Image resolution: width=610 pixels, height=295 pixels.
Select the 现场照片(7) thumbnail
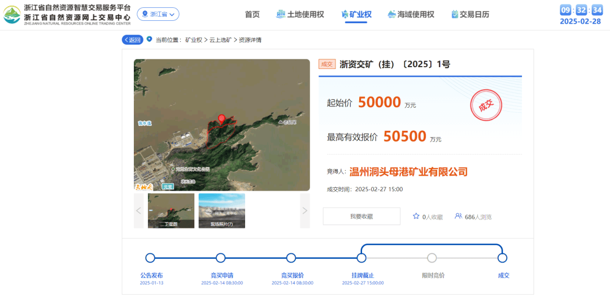coord(222,210)
